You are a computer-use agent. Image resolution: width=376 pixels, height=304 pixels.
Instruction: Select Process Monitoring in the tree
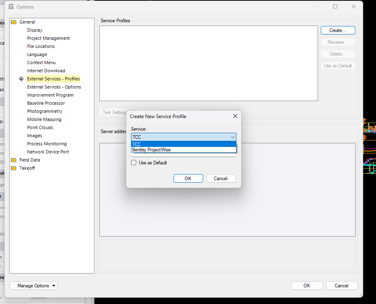coord(47,144)
